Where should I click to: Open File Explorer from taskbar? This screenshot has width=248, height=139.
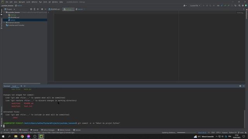point(16,136)
